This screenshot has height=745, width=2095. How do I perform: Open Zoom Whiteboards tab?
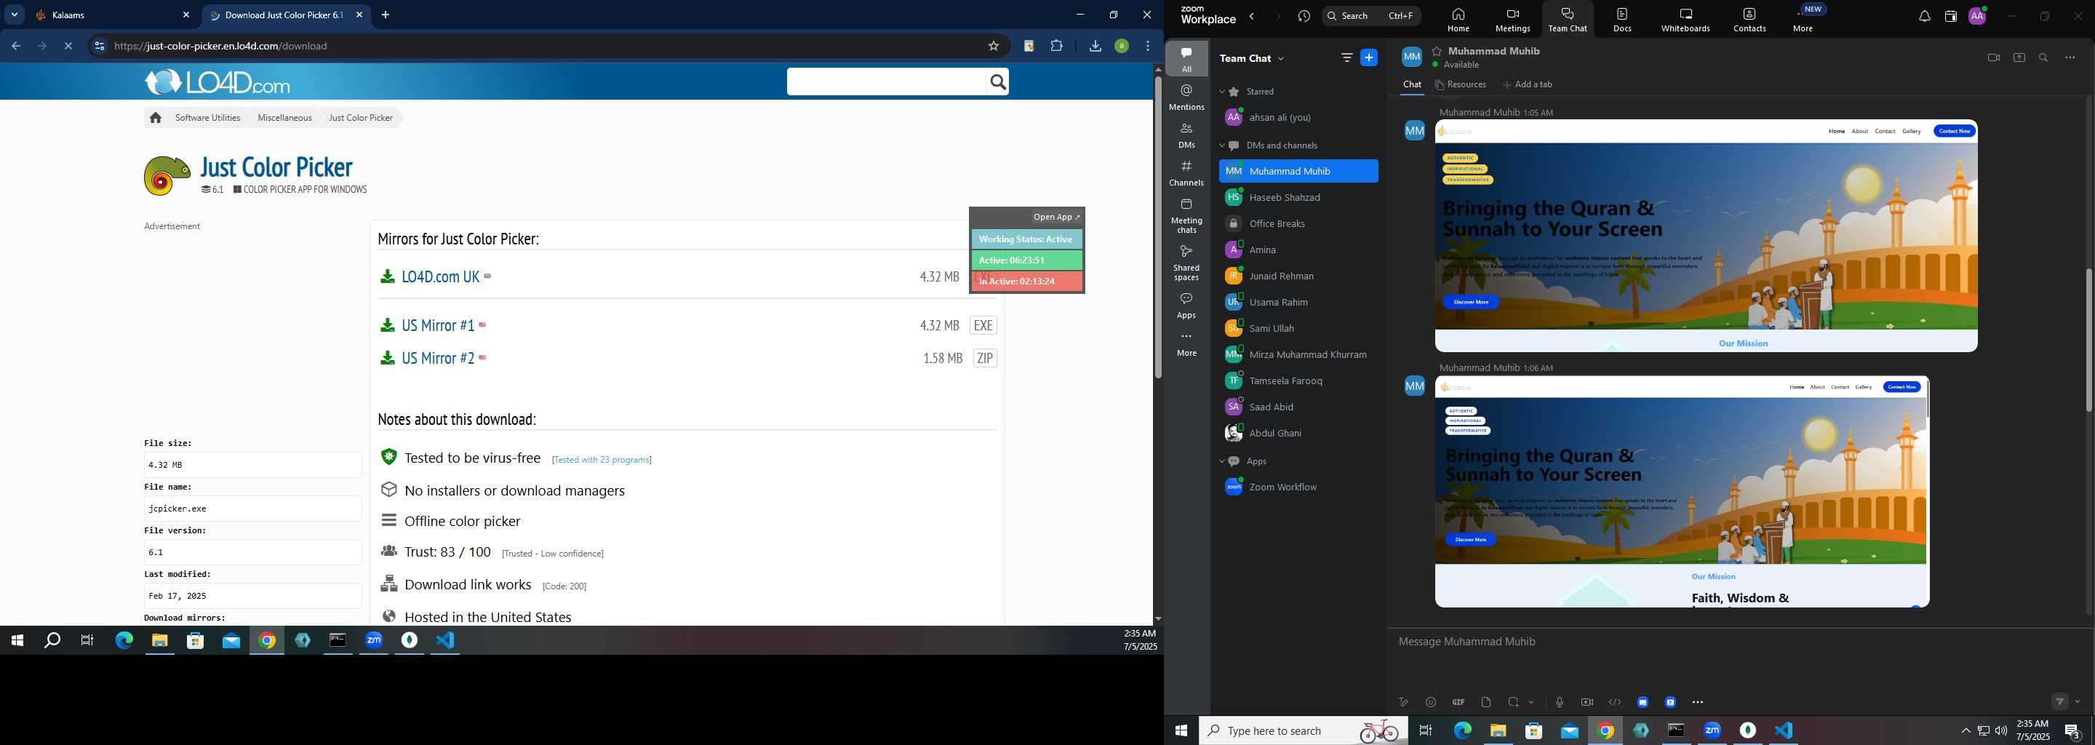[1686, 20]
